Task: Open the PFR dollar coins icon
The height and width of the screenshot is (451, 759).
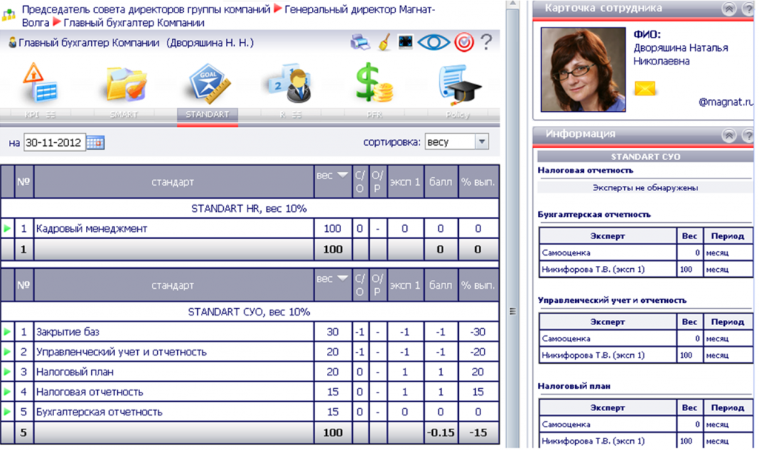Action: pyautogui.click(x=374, y=83)
